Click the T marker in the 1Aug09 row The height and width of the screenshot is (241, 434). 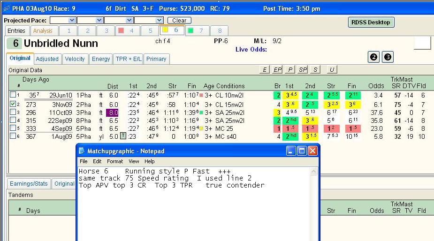[123, 136]
